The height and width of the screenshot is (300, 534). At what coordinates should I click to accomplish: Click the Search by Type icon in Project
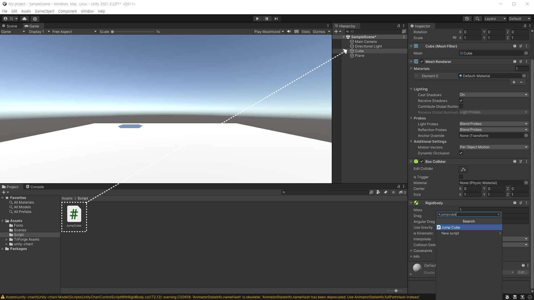tap(378, 192)
